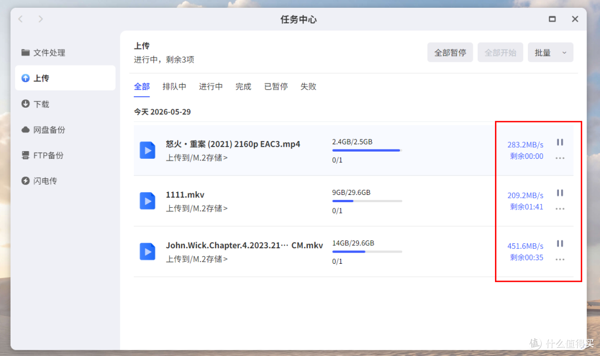Click the back navigation arrow

[21, 19]
